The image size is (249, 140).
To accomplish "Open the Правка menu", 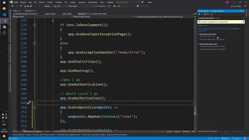I will pyautogui.click(x=23, y=2).
